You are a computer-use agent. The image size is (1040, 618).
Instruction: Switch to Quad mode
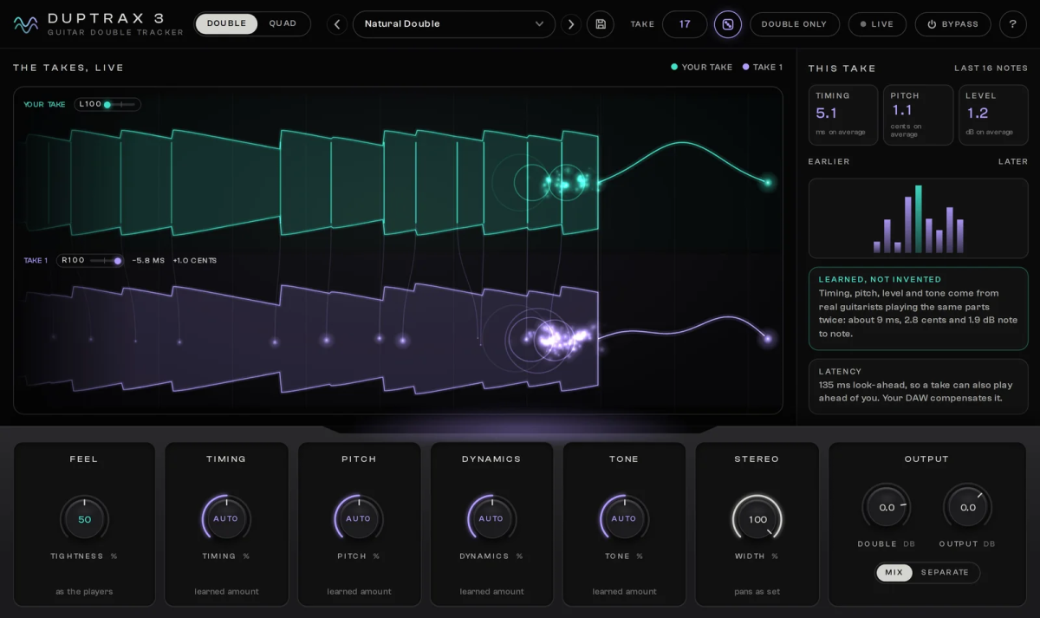coord(283,24)
